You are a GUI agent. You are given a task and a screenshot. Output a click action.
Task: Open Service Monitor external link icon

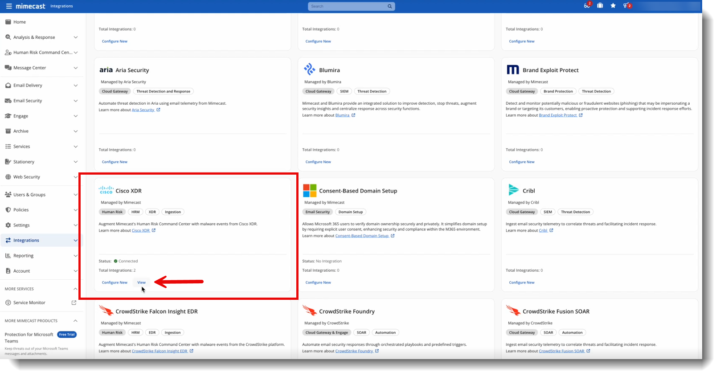coord(74,303)
